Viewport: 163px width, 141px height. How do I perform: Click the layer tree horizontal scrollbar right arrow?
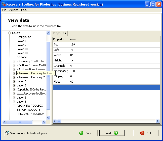[44, 122]
